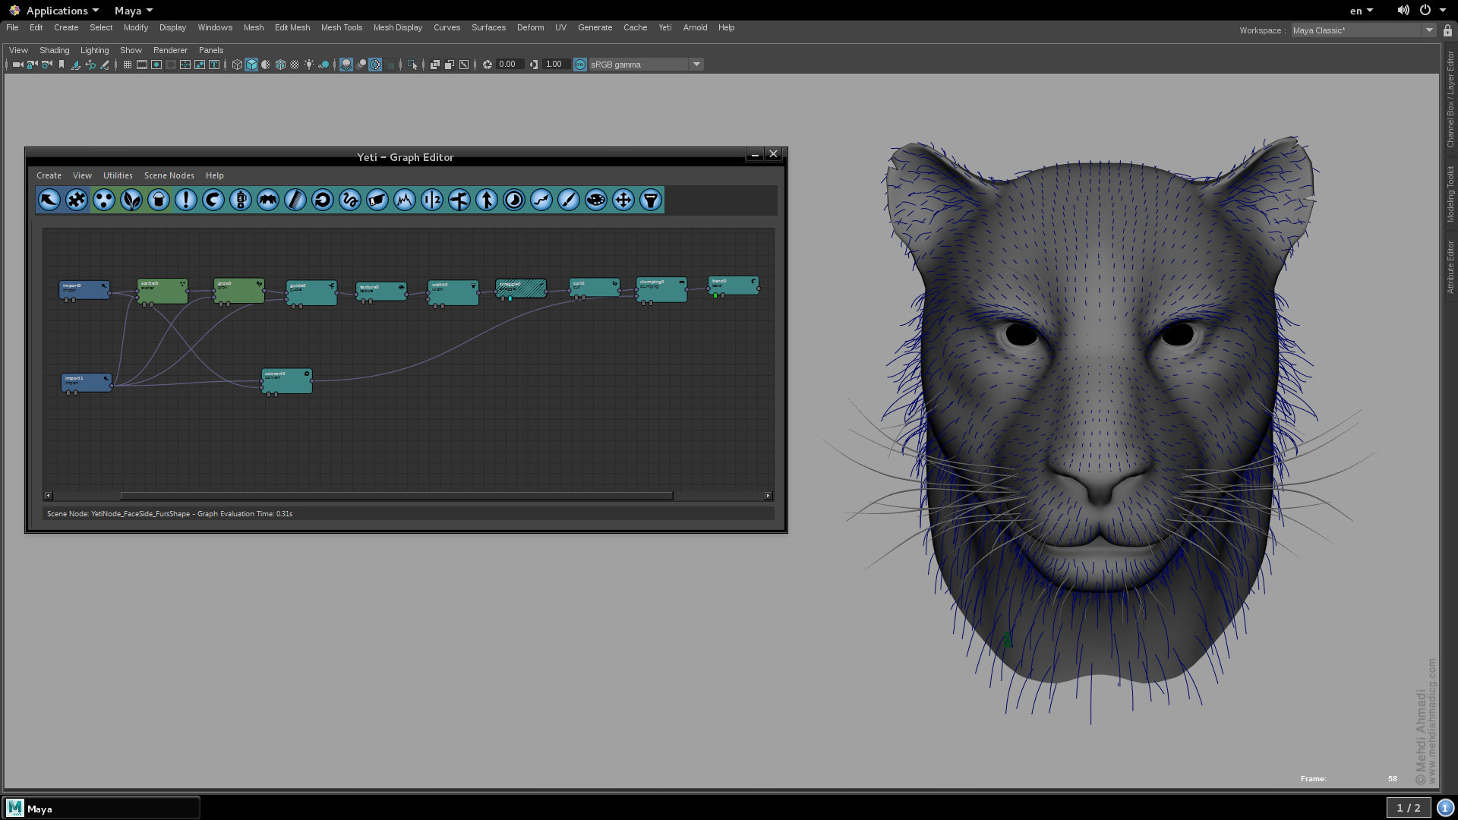Viewport: 1458px width, 820px height.
Task: Toggle the viewport grid display icon
Action: click(128, 65)
